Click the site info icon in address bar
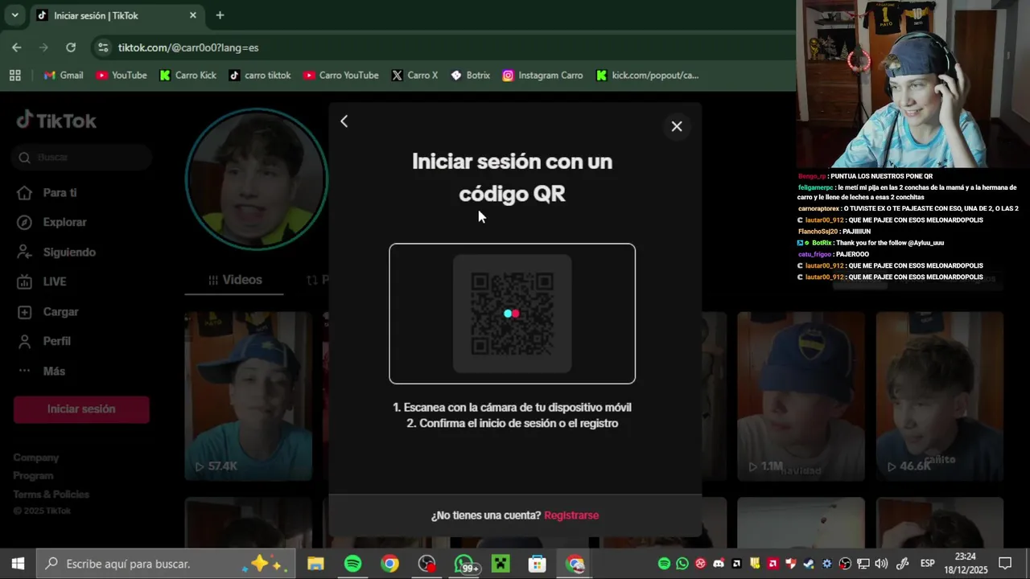Screen dimensions: 1030x579 (103, 47)
